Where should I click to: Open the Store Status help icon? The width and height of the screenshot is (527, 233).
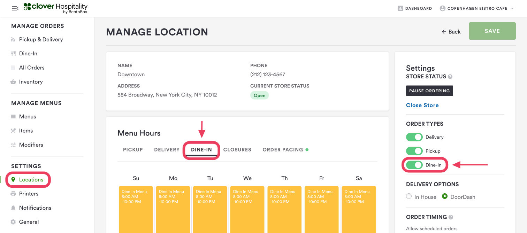click(x=450, y=77)
